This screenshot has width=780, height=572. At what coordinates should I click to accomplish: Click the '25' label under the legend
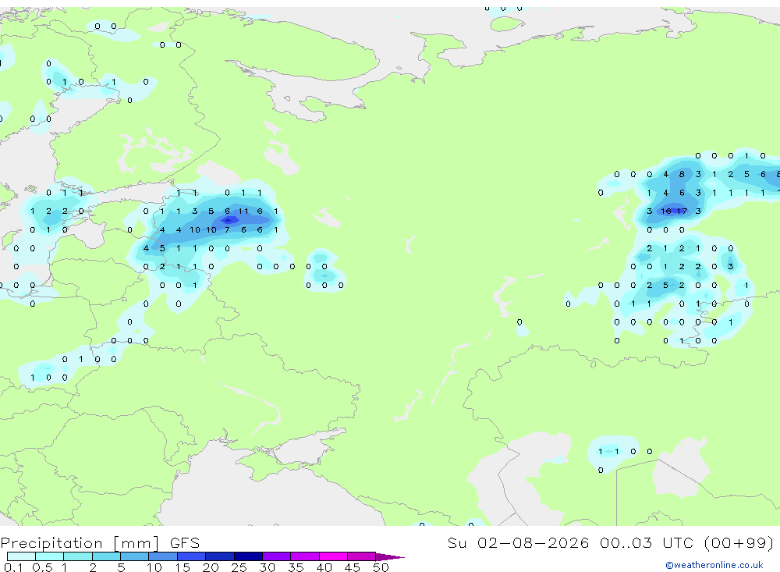[x=239, y=567]
